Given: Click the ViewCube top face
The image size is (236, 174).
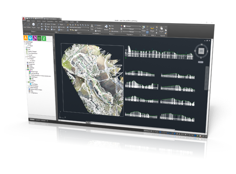Looking at the screenshot, I should (x=201, y=51).
